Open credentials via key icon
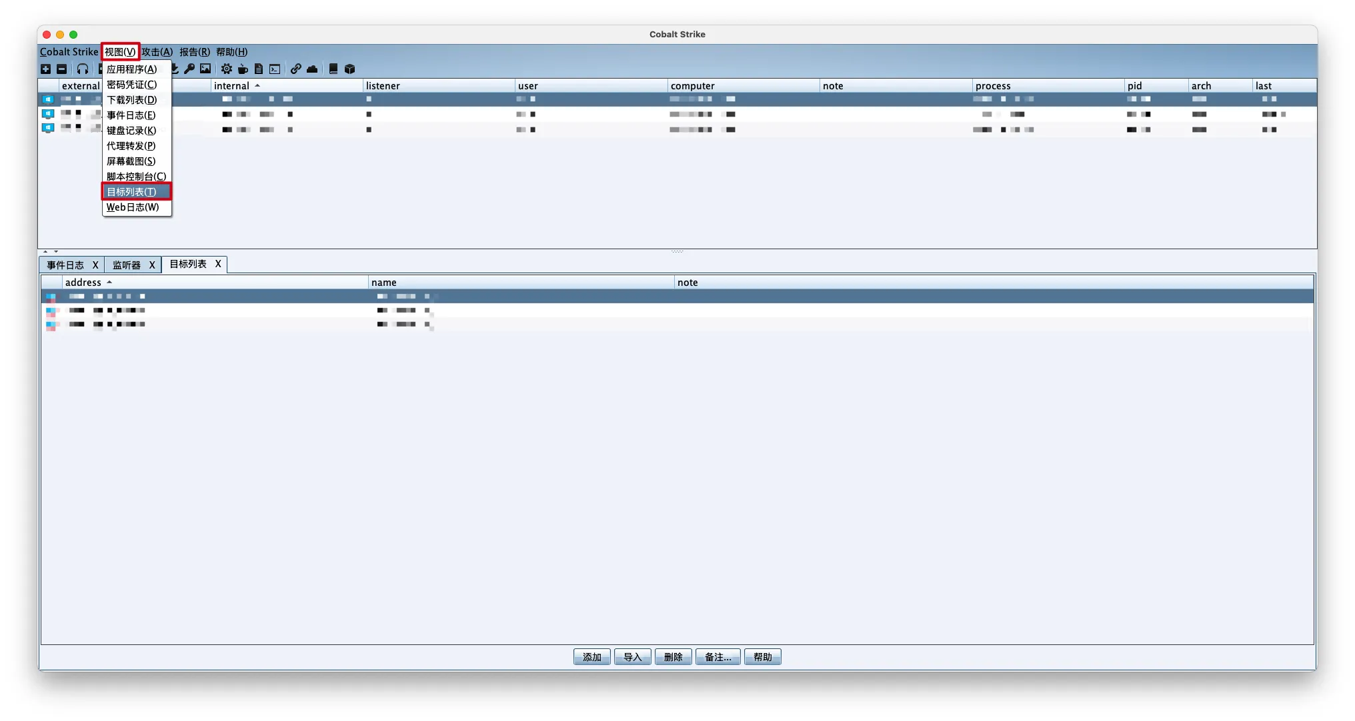Image resolution: width=1355 pixels, height=721 pixels. coord(189,69)
